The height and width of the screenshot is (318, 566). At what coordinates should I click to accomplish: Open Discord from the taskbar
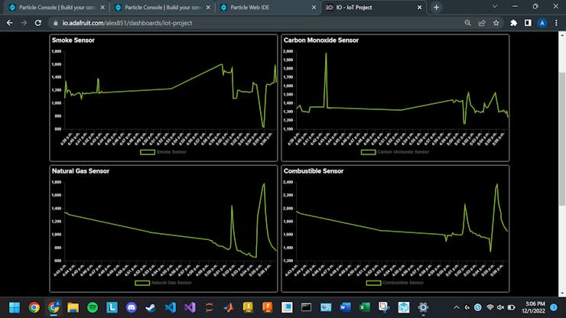click(132, 307)
